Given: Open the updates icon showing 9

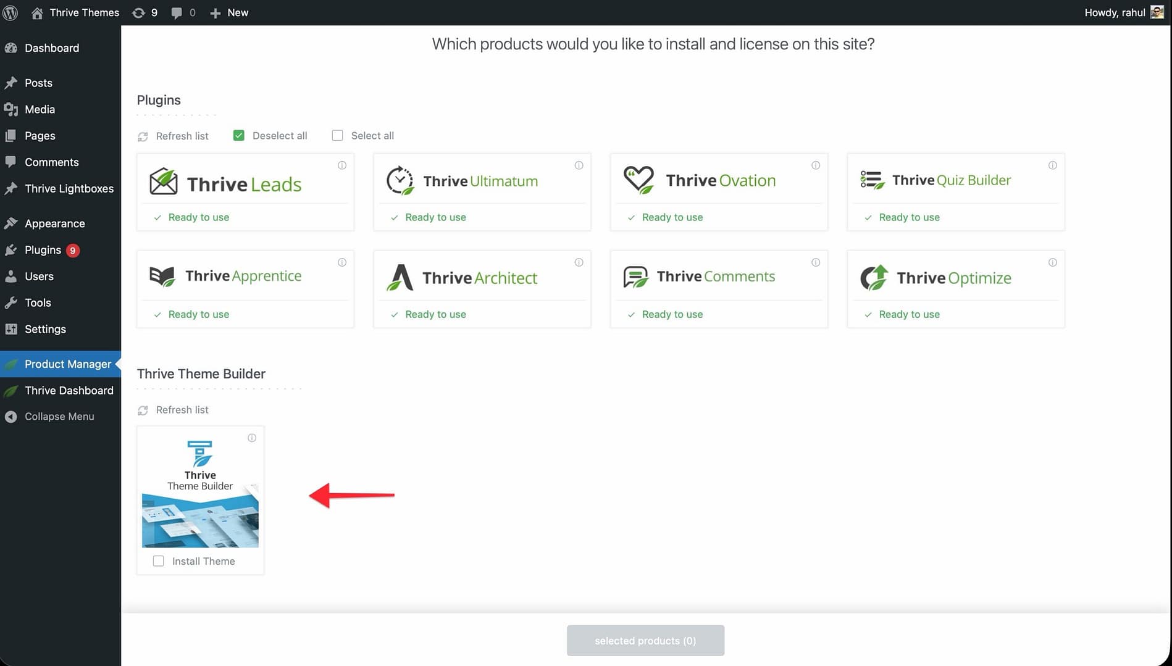Looking at the screenshot, I should coord(139,12).
